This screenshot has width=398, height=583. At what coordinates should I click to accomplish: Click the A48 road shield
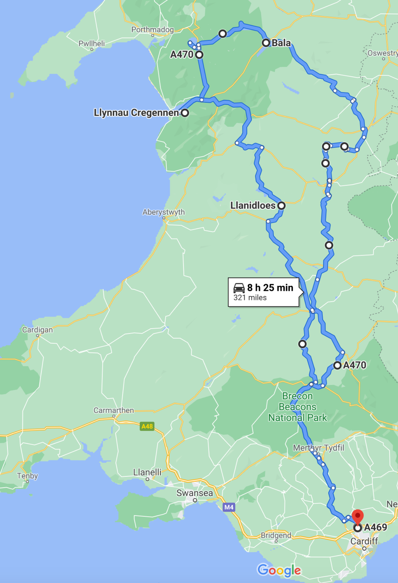coord(147,426)
